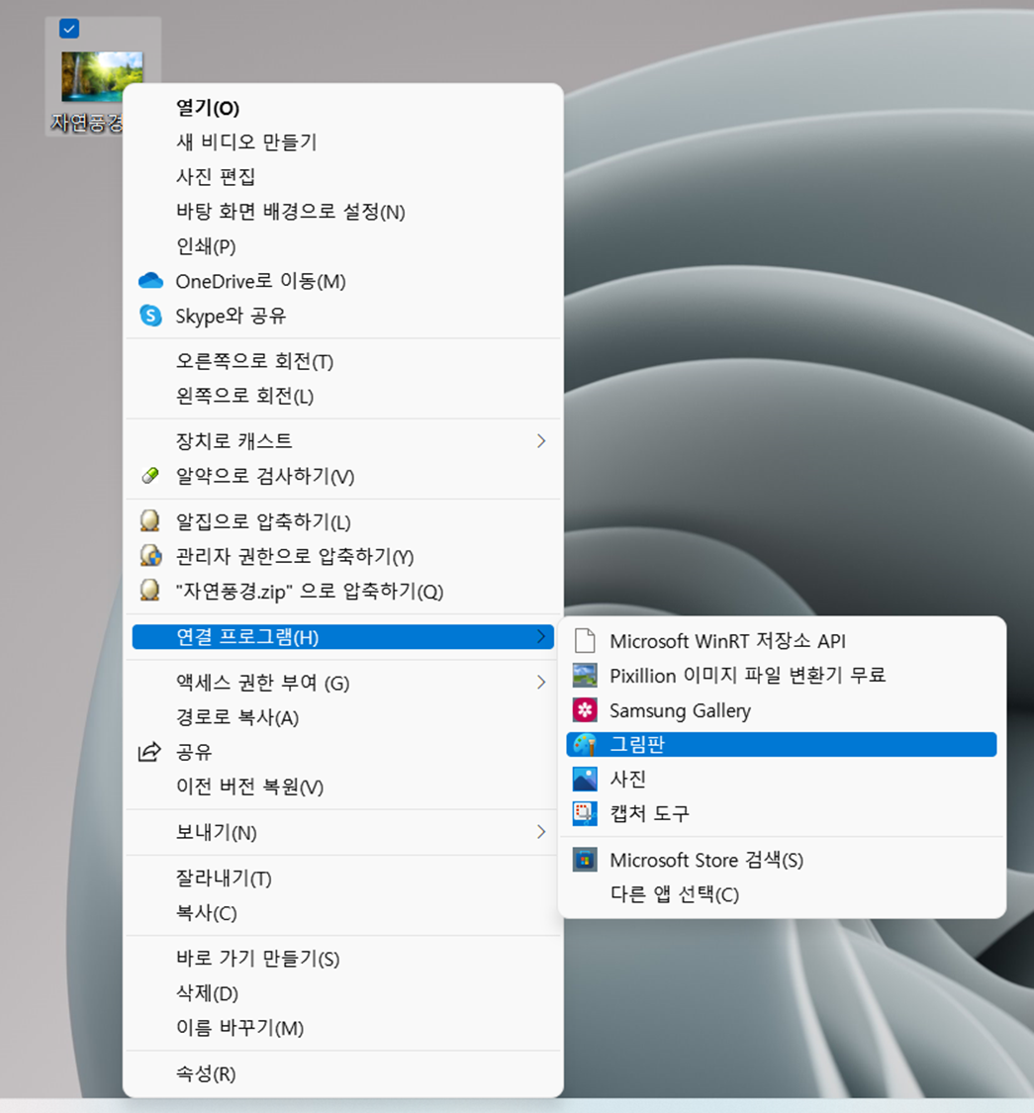Viewport: 1034px width, 1113px height.
Task: Open with Samsung Gallery
Action: (x=781, y=709)
